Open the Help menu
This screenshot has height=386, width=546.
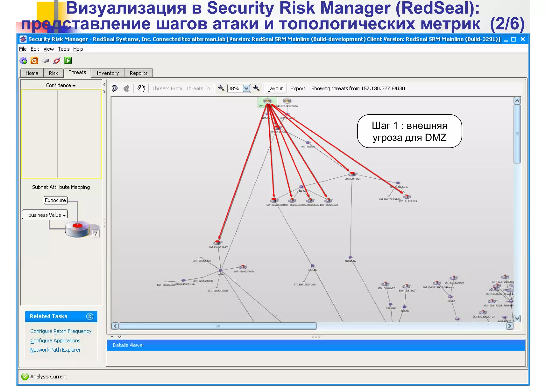point(78,49)
